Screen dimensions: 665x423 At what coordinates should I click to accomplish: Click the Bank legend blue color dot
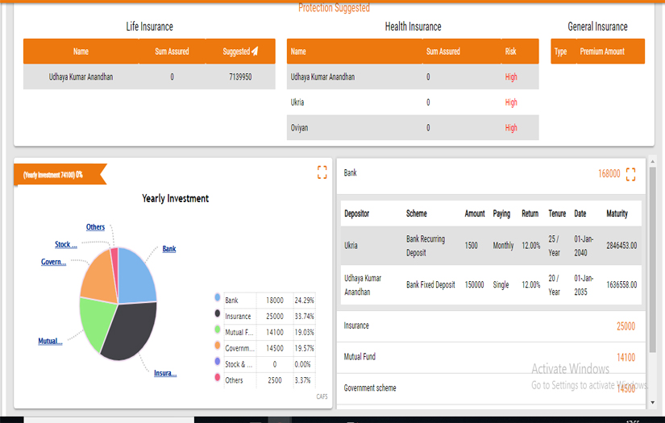tap(218, 297)
